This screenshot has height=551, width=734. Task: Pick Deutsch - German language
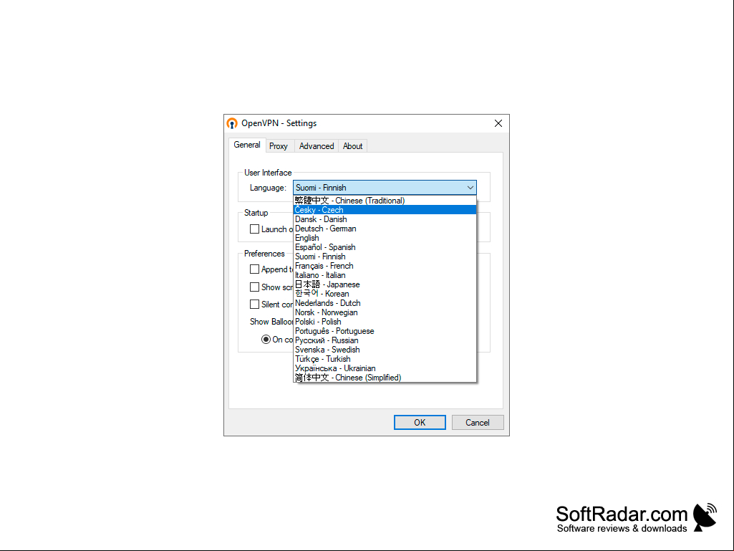tap(385, 229)
